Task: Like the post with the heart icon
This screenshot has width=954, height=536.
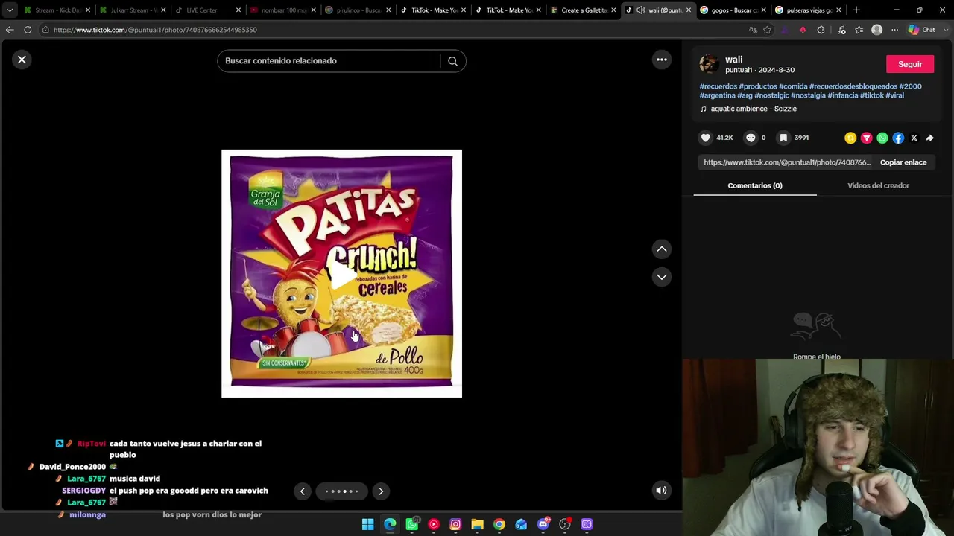Action: 706,138
